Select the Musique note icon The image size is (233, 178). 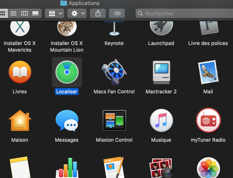[x=161, y=120]
